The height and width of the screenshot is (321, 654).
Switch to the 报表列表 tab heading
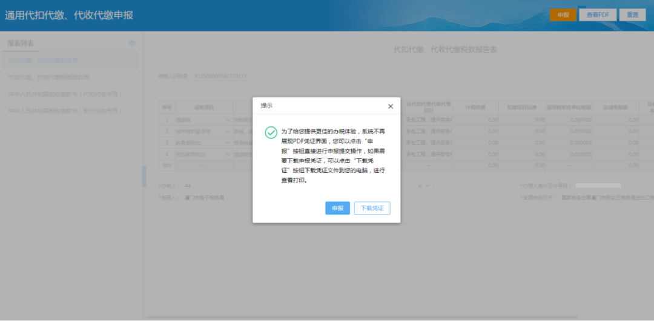21,44
